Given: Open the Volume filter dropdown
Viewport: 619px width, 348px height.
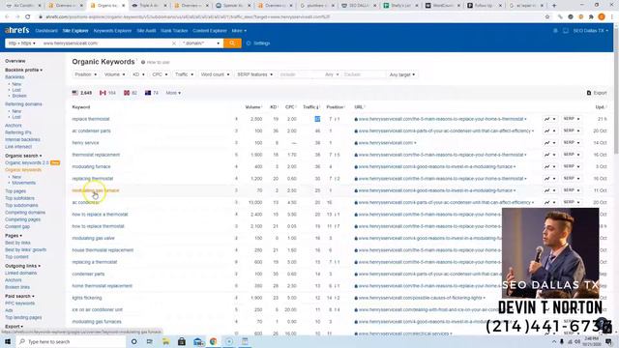Looking at the screenshot, I should point(114,74).
